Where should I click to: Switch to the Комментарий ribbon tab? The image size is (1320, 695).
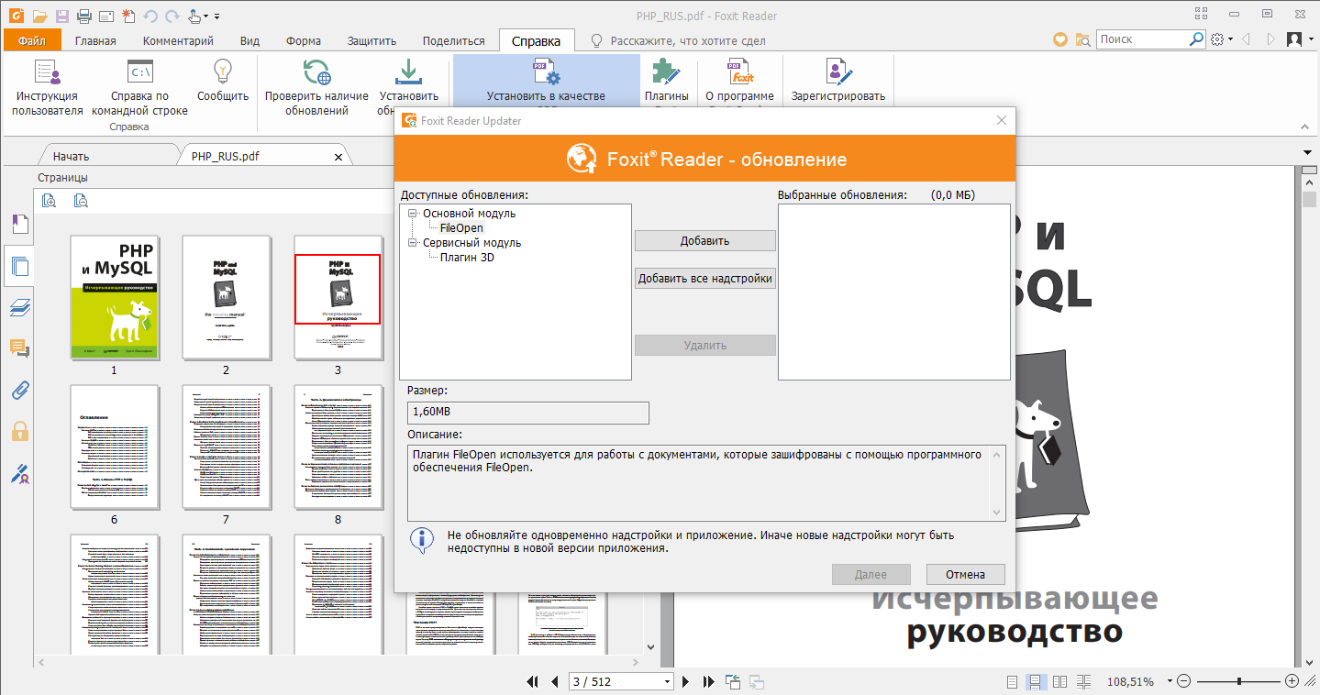point(178,40)
